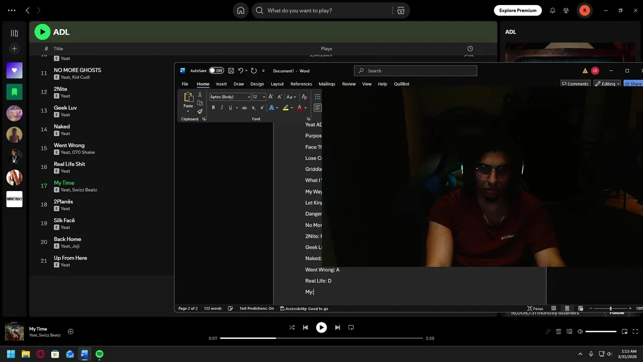
Task: Adjust Spotify volume slider
Action: [601, 332]
